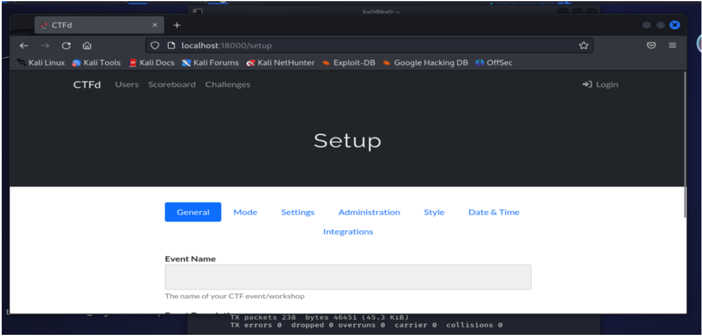Switch to the Settings setup tab
This screenshot has width=702, height=336.
pyautogui.click(x=297, y=212)
